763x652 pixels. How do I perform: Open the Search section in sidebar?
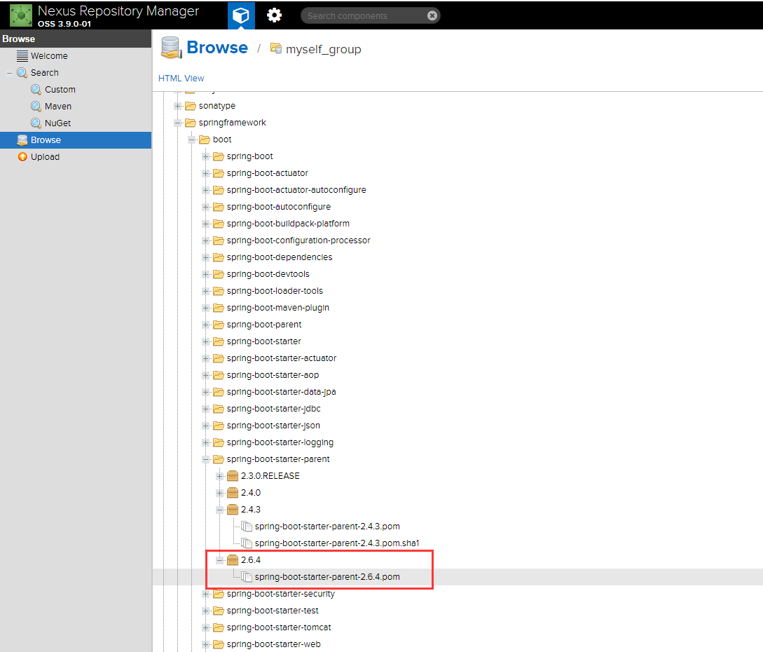44,72
